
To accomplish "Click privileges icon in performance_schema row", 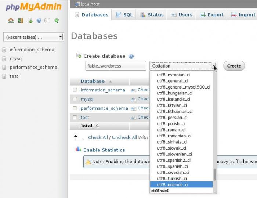I will [134, 108].
